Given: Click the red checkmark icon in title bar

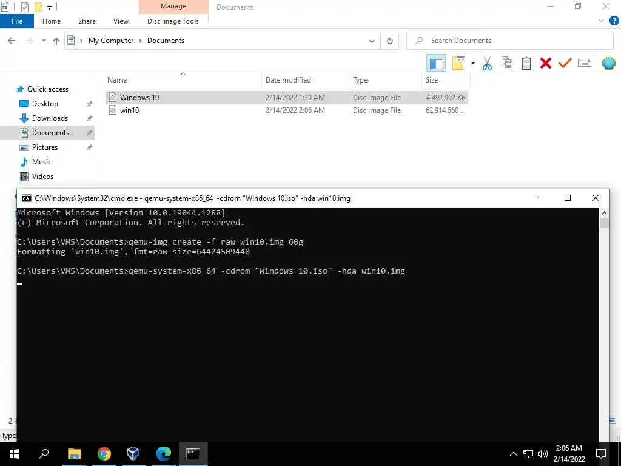Looking at the screenshot, I should pyautogui.click(x=24, y=7).
